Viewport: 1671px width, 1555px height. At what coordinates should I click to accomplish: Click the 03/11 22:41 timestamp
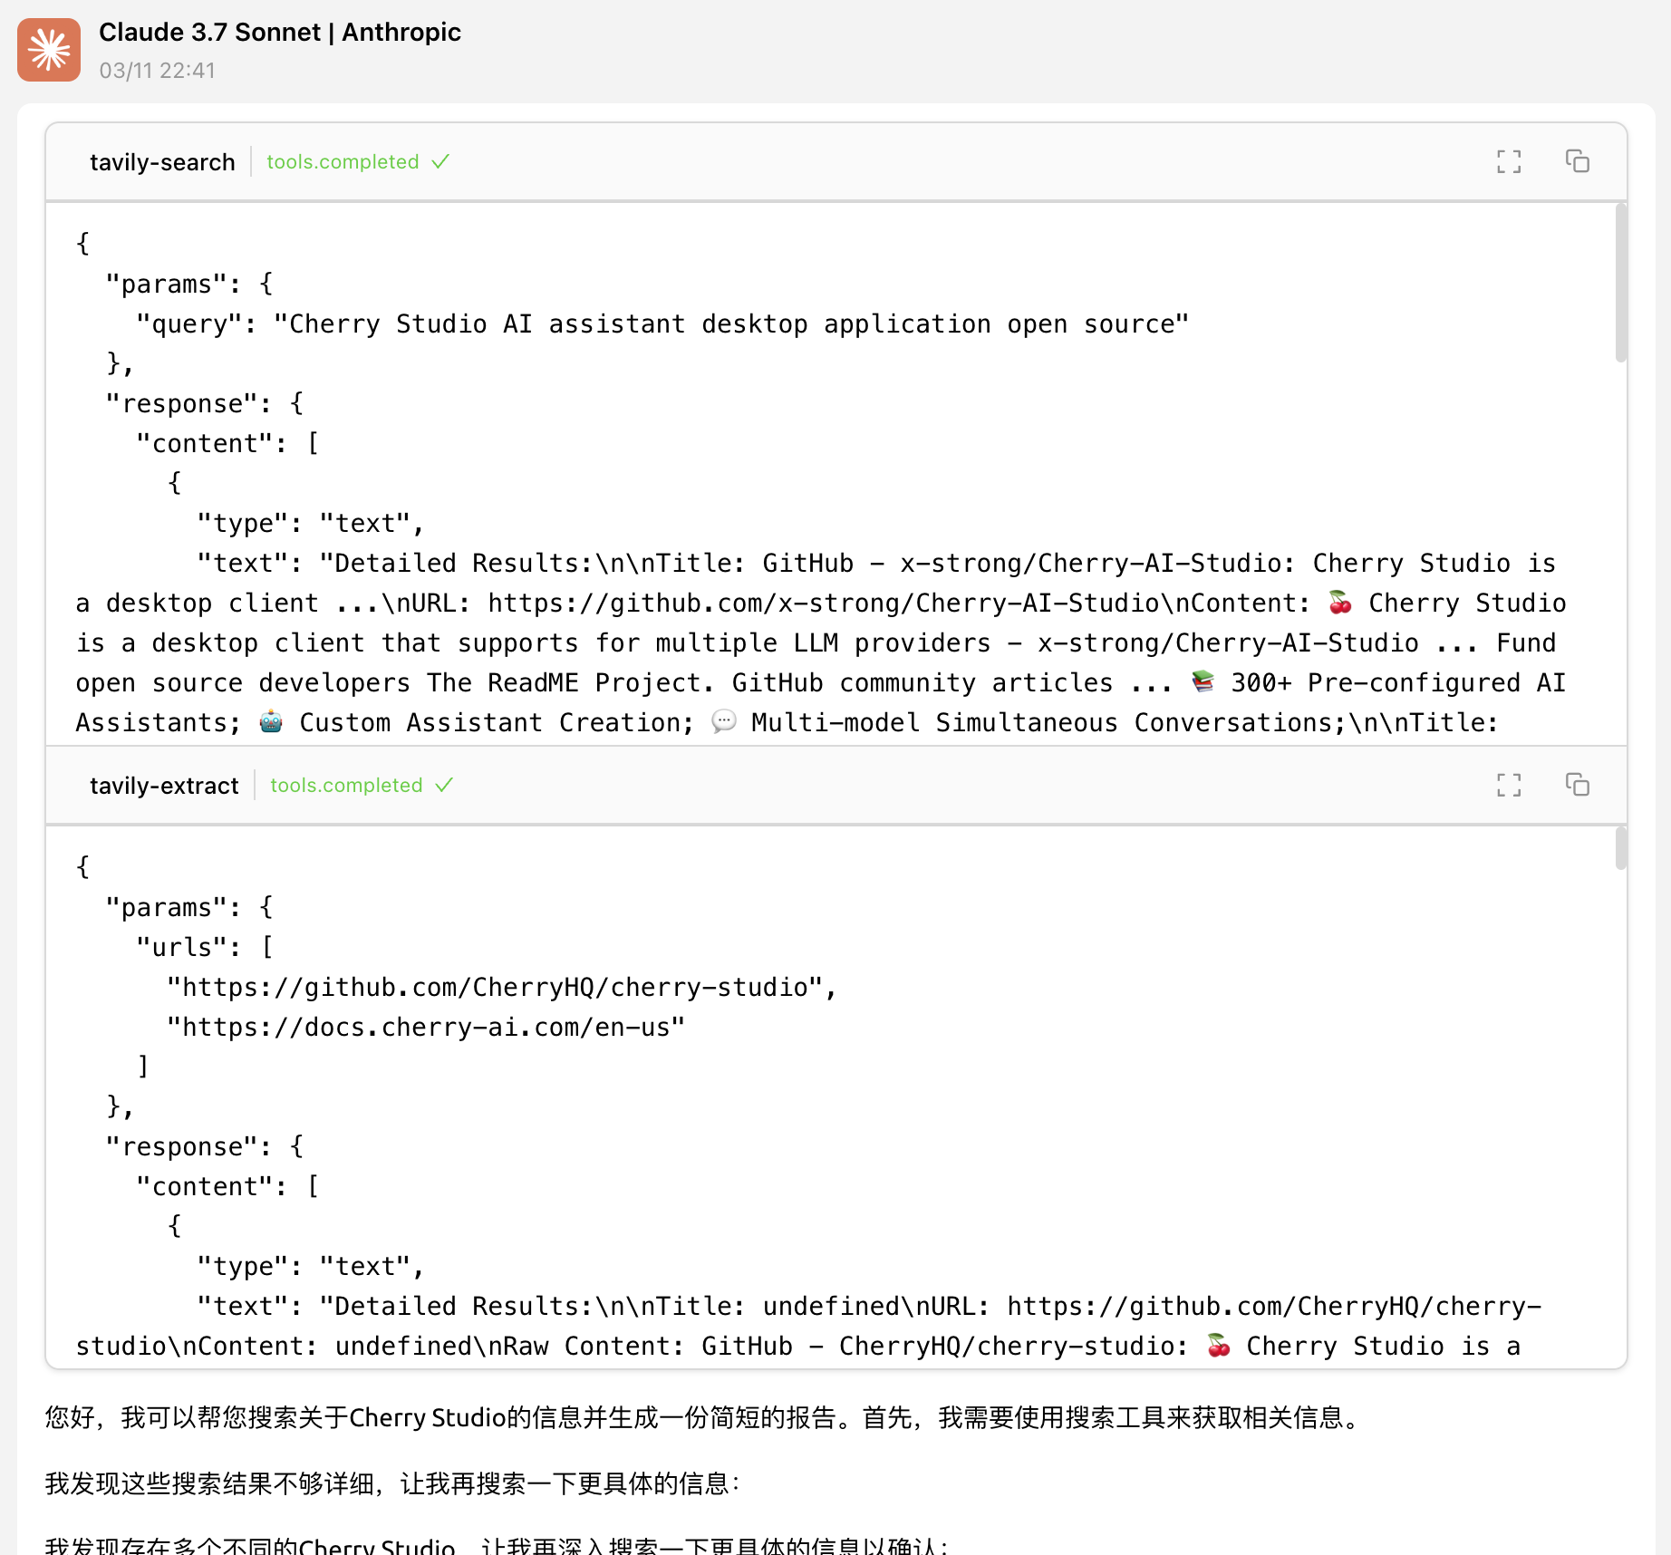click(x=158, y=71)
